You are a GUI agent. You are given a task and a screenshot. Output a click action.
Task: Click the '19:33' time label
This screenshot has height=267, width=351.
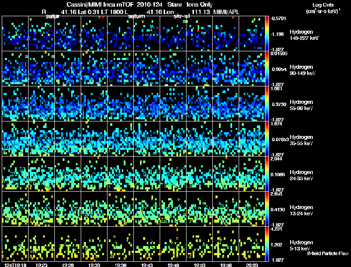pos(94,265)
